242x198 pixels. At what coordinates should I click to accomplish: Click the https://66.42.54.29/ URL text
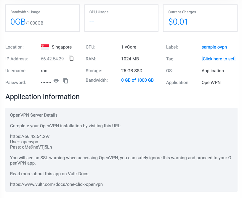coord(30,136)
